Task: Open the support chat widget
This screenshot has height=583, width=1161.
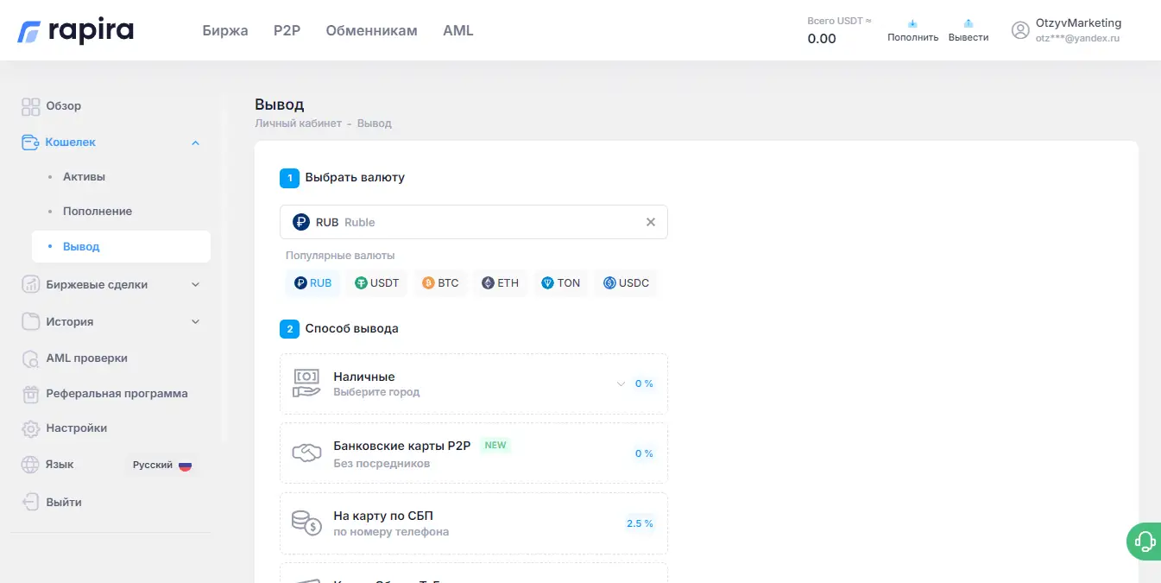Action: [x=1143, y=541]
